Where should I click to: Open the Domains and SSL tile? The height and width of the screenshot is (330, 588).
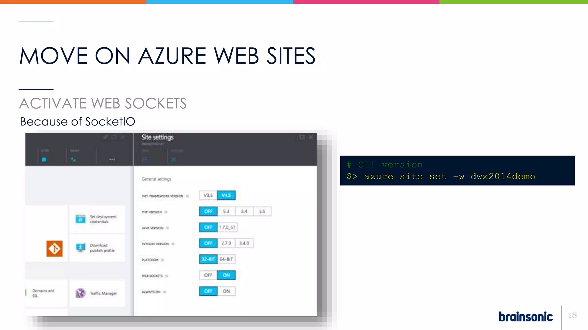46,293
